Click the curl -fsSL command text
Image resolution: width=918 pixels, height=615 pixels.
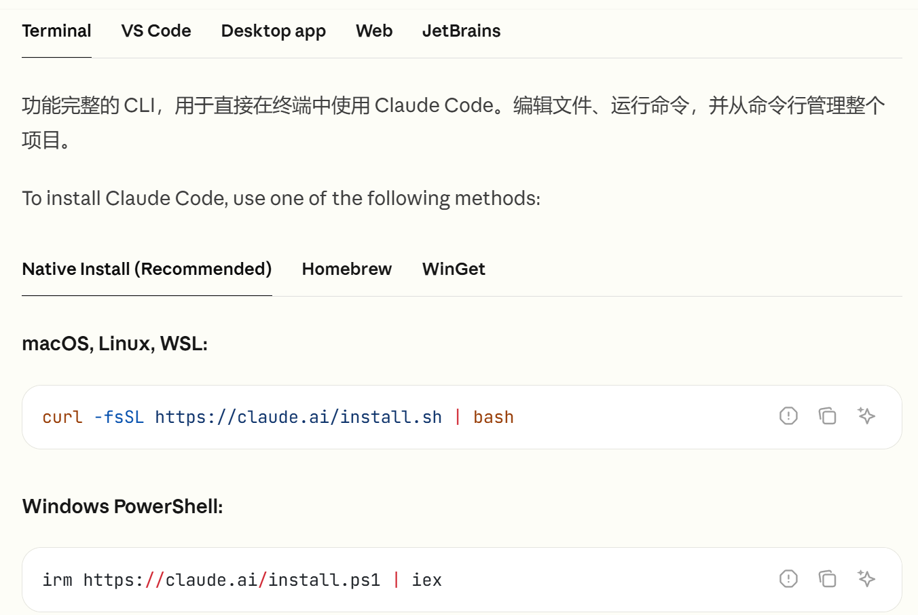[x=278, y=417]
